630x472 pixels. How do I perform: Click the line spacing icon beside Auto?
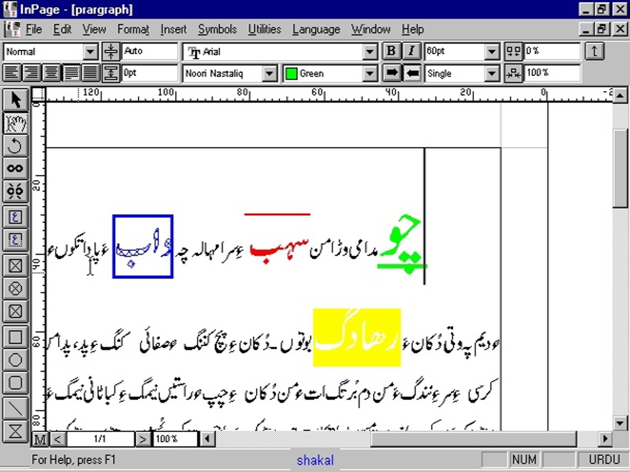pyautogui.click(x=111, y=52)
